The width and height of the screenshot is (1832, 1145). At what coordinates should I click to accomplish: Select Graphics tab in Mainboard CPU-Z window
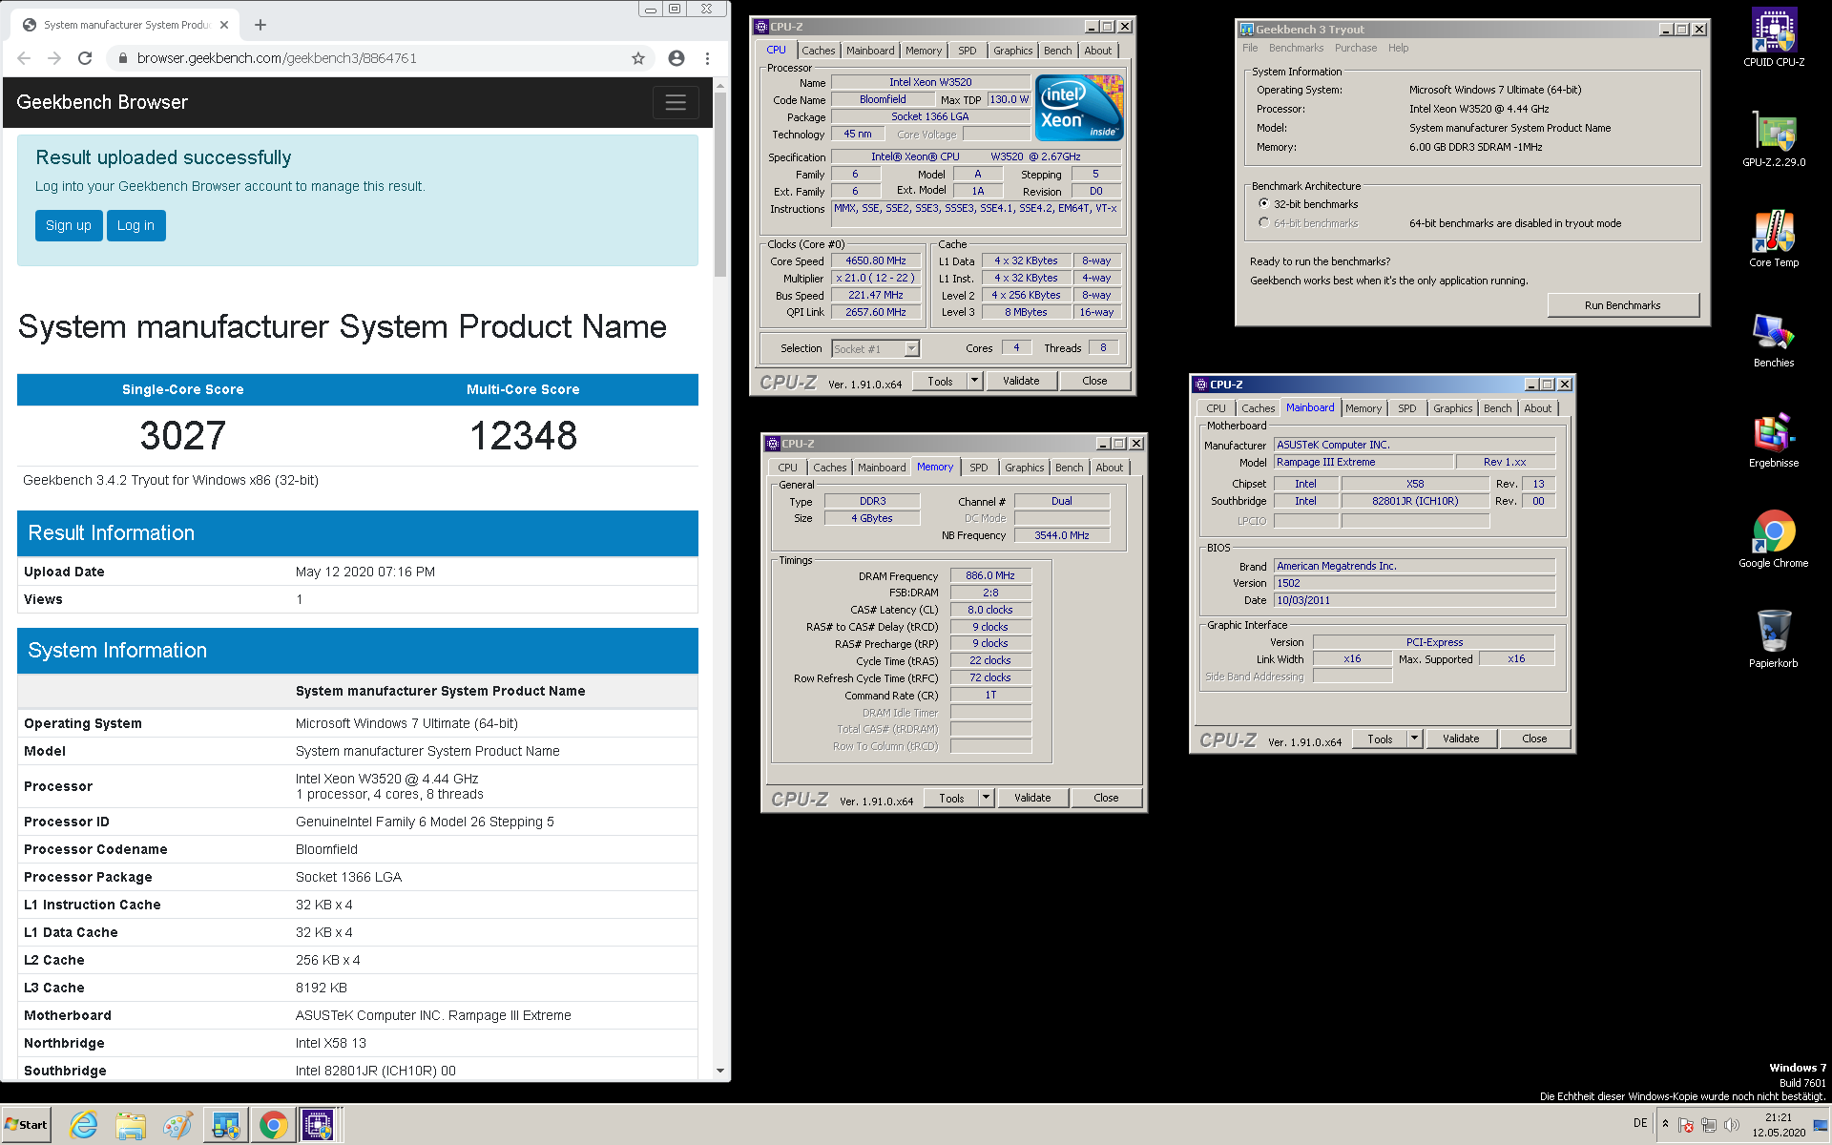point(1452,408)
